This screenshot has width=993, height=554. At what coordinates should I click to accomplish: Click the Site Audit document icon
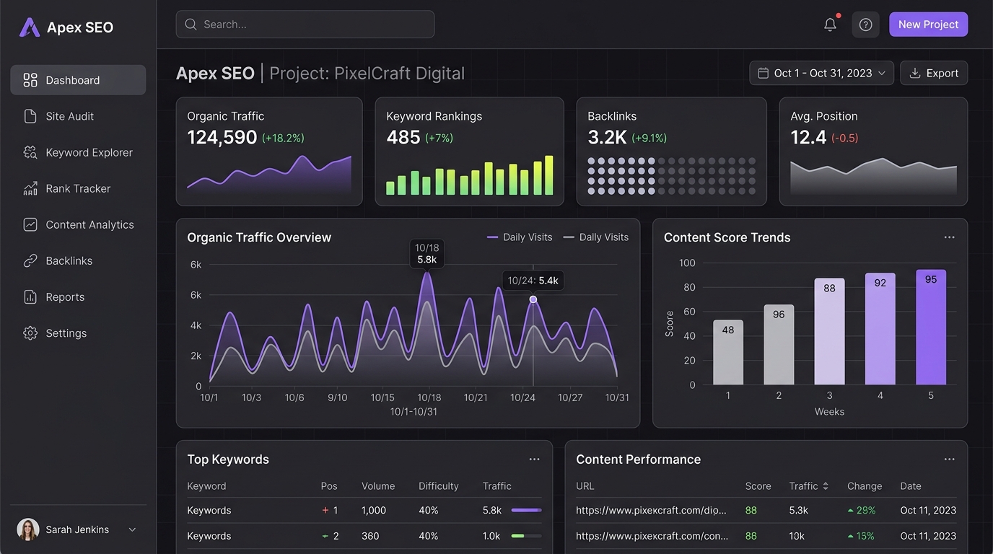[x=30, y=116]
